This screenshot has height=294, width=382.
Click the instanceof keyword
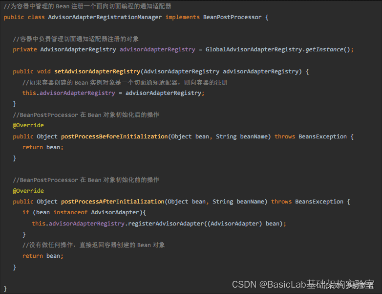pyautogui.click(x=70, y=212)
